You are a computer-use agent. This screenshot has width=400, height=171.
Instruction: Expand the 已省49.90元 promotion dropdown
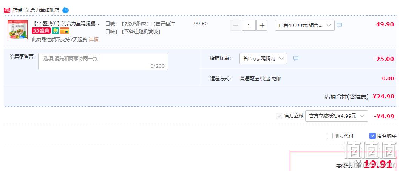(x=304, y=26)
